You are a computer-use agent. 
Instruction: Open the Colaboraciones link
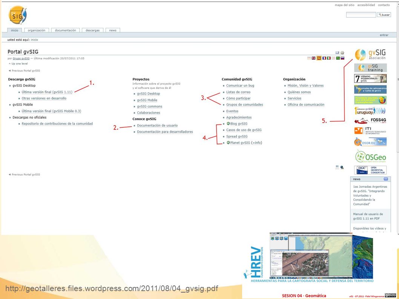point(149,113)
